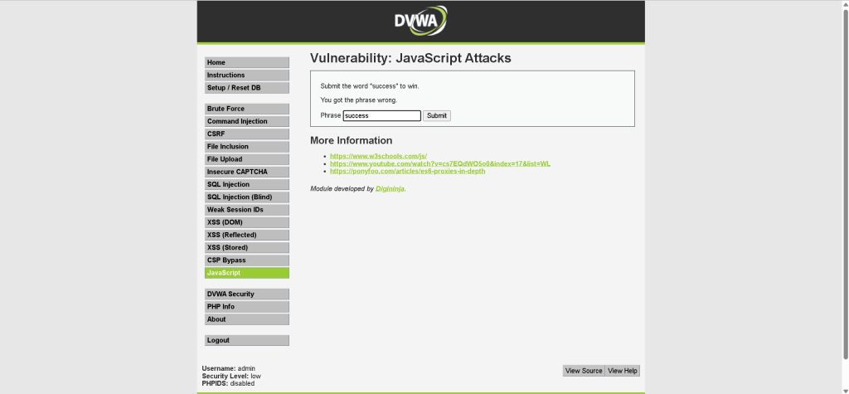Click the 'PHPIDS: disabled' text
Image resolution: width=849 pixels, height=394 pixels.
coord(228,384)
